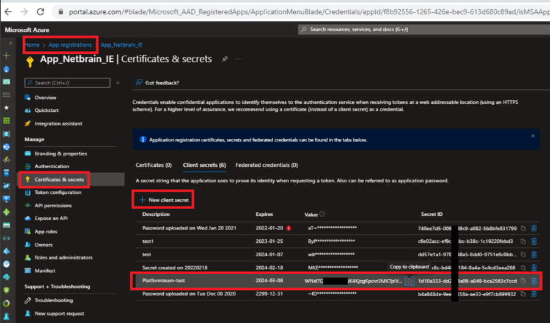Click the plus icon in left rail
The image size is (550, 323).
[x=7, y=55]
